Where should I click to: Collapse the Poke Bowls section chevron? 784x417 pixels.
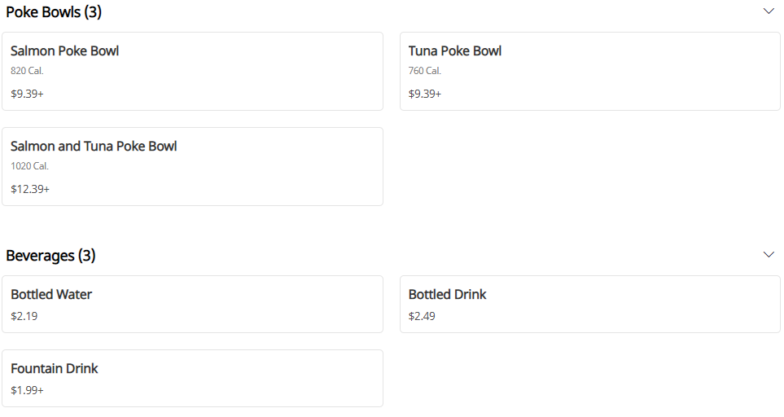tap(769, 11)
